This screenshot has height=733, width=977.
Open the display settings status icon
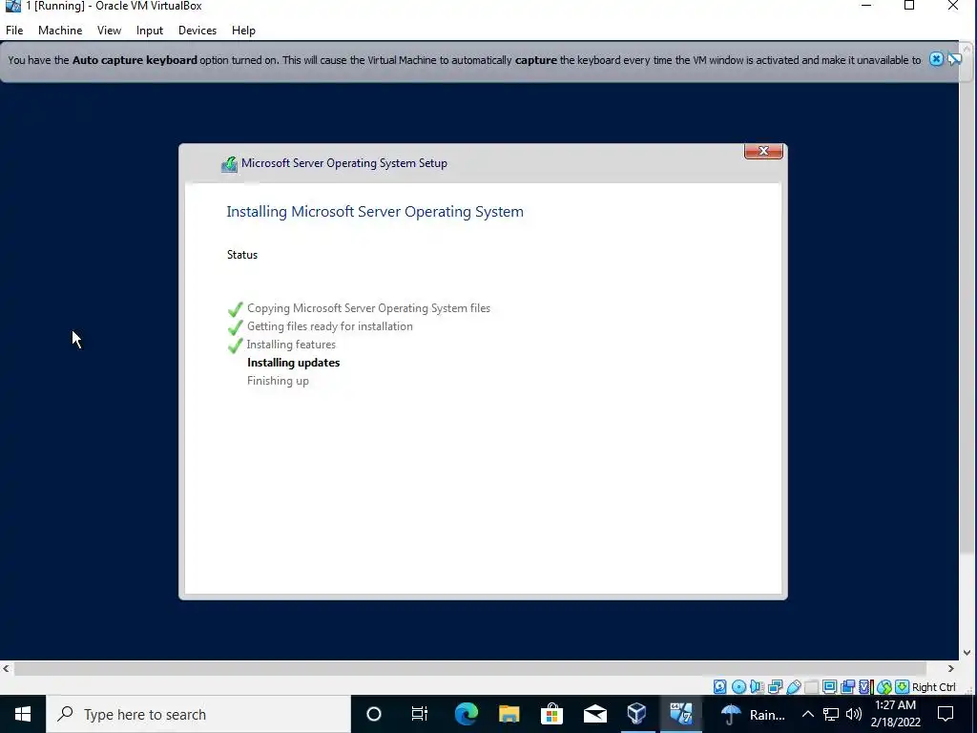[829, 687]
